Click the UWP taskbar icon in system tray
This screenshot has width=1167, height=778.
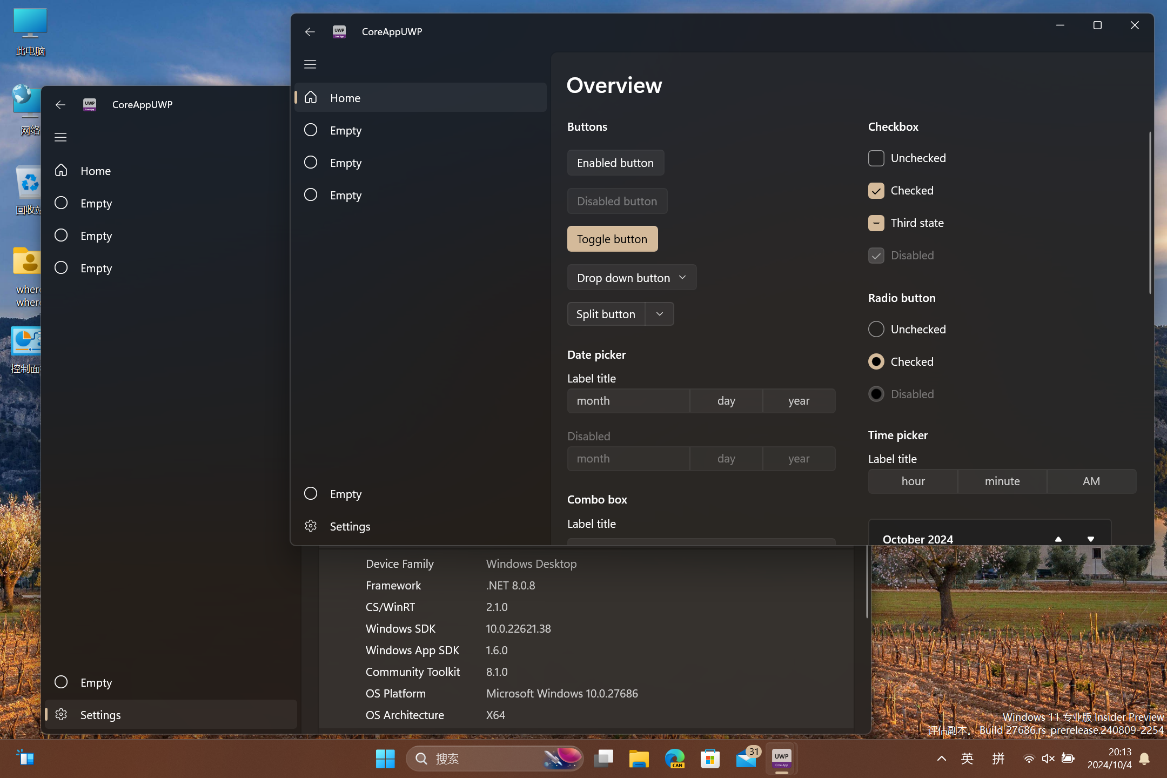781,758
